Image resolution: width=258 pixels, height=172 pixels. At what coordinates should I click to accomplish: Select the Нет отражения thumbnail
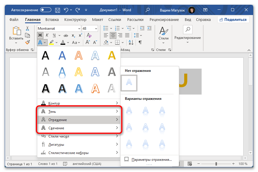[x=129, y=82]
